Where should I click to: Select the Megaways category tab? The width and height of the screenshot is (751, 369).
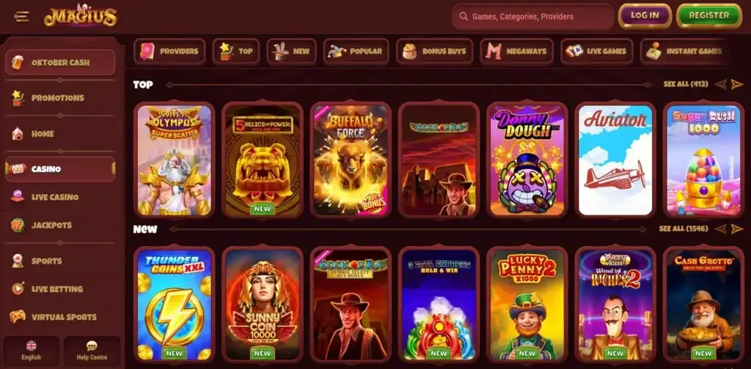517,52
